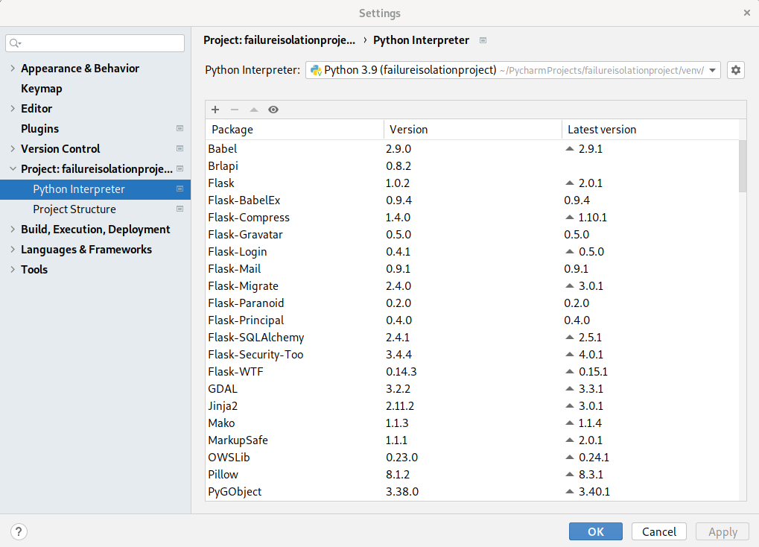
Task: Click the Cancel button
Action: (658, 531)
